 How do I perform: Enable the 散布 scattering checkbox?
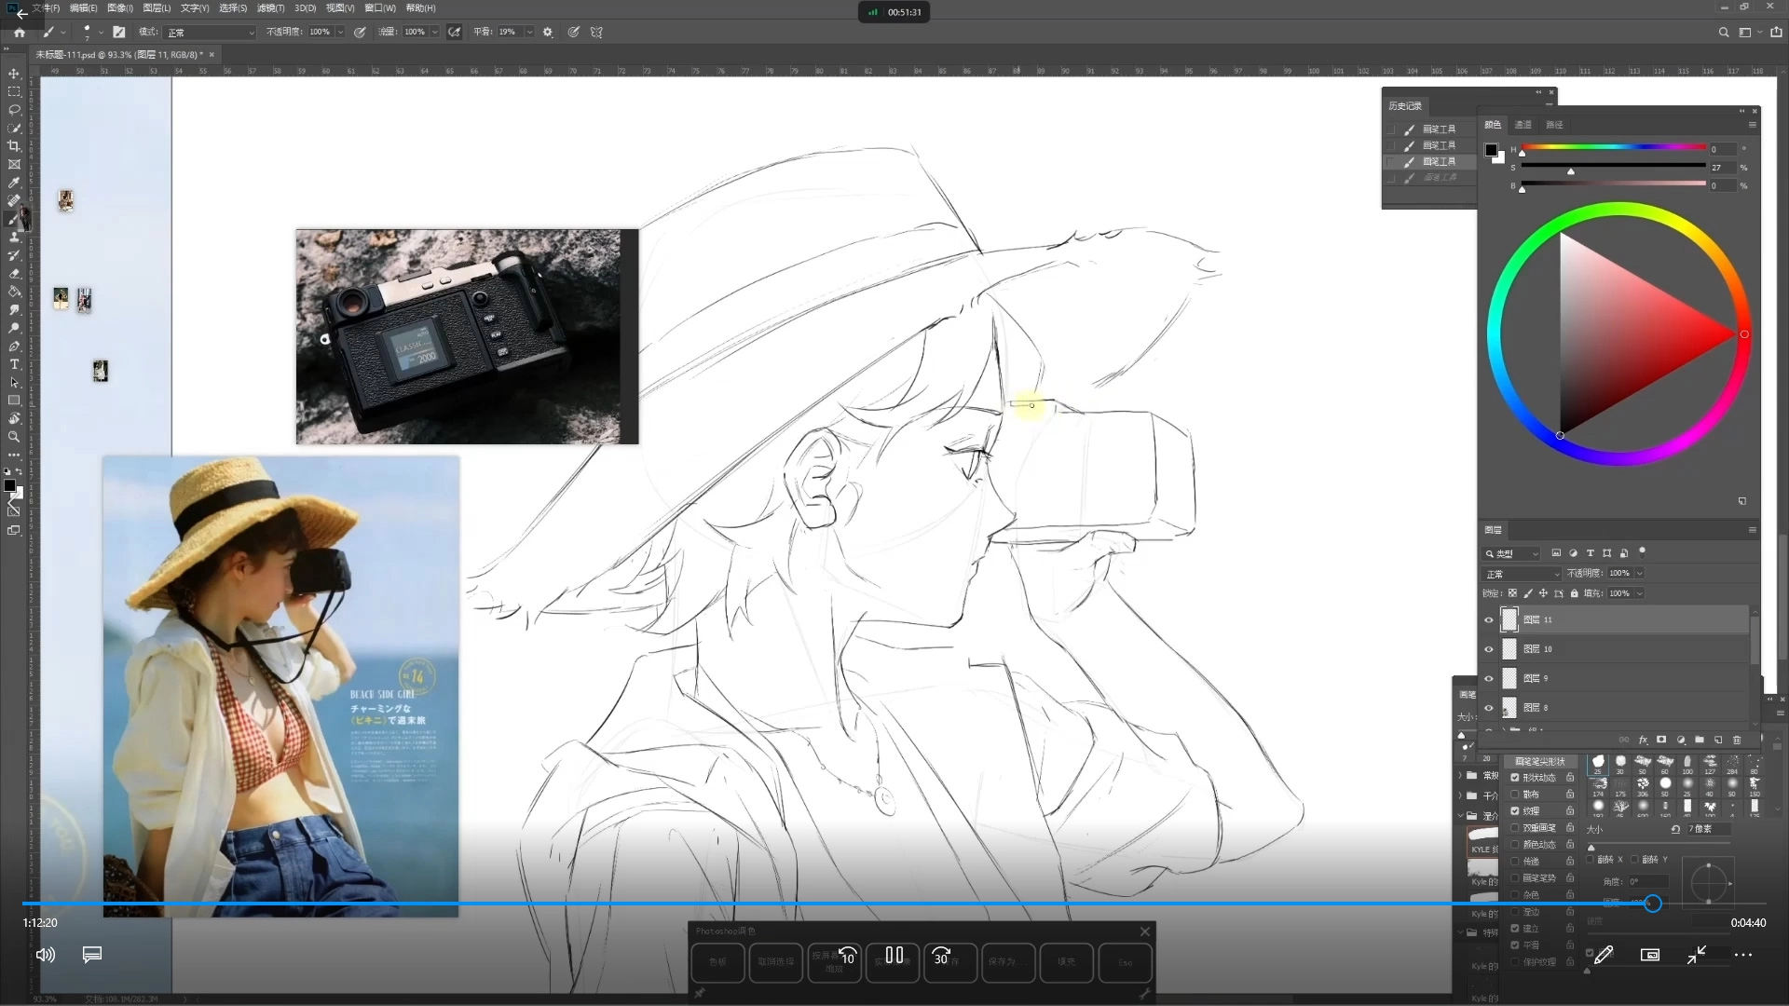point(1515,795)
